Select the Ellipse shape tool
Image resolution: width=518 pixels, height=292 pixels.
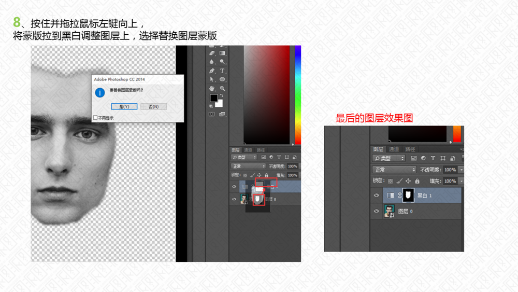(222, 79)
